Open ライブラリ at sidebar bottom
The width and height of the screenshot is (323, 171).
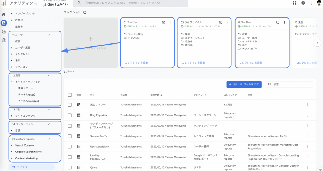(x=23, y=167)
